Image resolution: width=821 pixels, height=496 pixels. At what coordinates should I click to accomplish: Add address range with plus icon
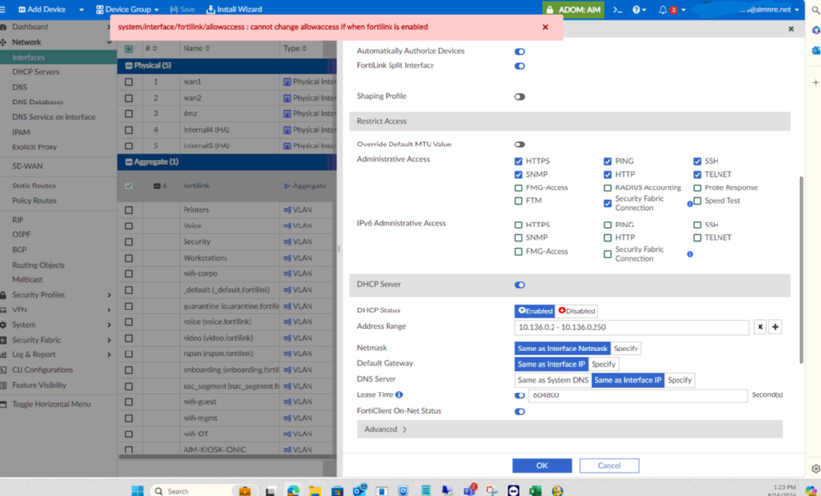[x=775, y=327]
